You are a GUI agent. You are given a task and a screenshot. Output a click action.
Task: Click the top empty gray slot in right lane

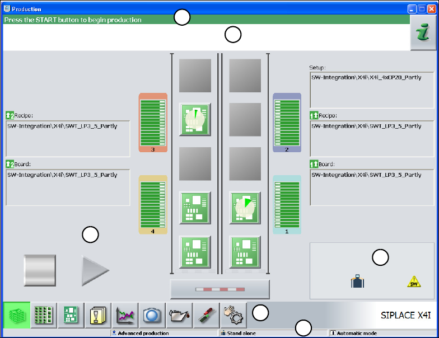point(245,76)
